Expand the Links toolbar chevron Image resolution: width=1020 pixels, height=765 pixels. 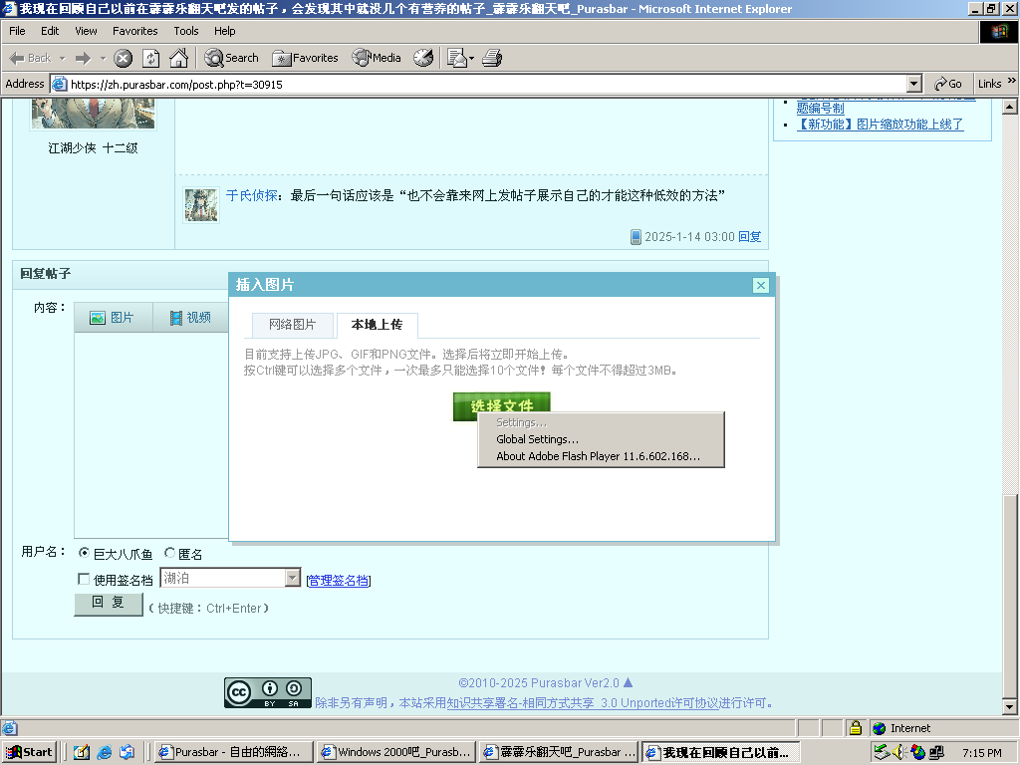click(1012, 81)
